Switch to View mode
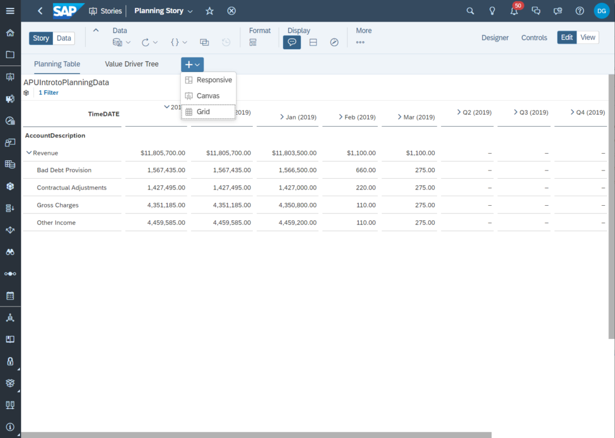Viewport: 615px width, 438px height. [x=587, y=37]
